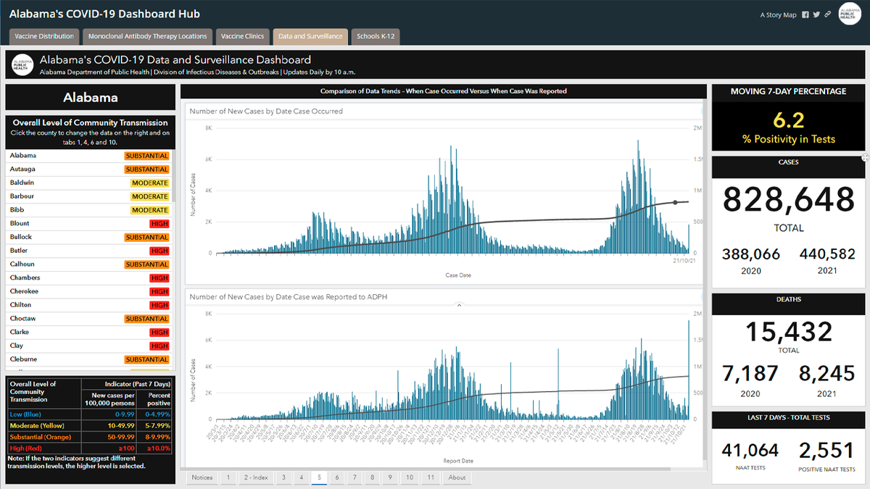Screen dimensions: 870x489
Task: Select Alabama in the county list
Action: tap(89, 156)
